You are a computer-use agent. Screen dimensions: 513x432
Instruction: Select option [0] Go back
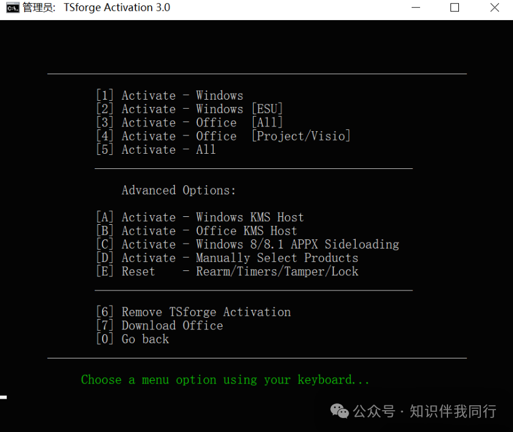click(132, 339)
